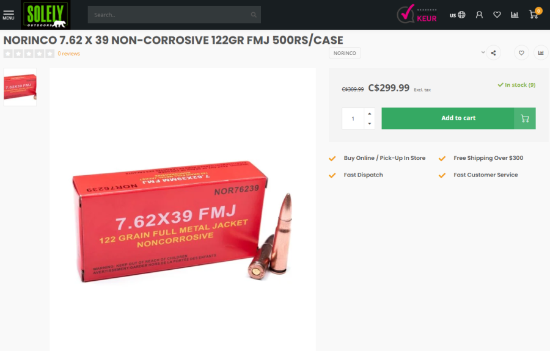The width and height of the screenshot is (550, 351).
Task: Open the user account icon
Action: click(x=479, y=15)
